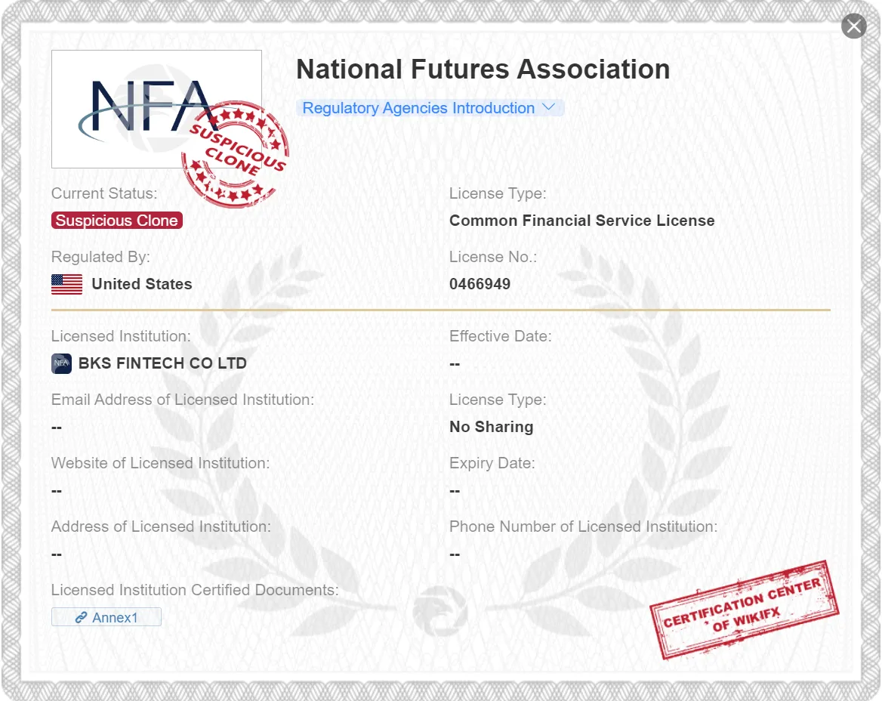Click the Licensed Institution Certified Documents label

coord(195,590)
